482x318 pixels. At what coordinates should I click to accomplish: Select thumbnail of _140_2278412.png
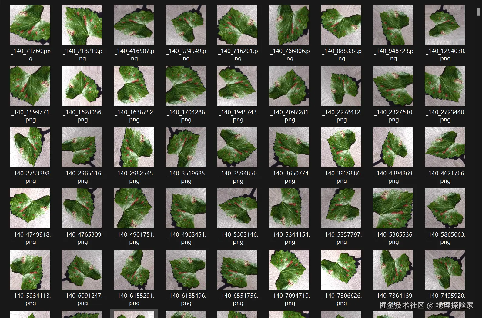tap(341, 86)
